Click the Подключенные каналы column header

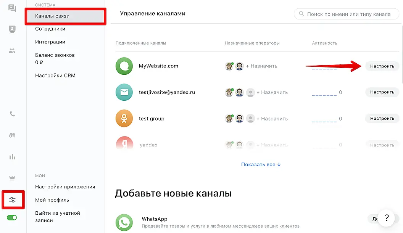140,43
